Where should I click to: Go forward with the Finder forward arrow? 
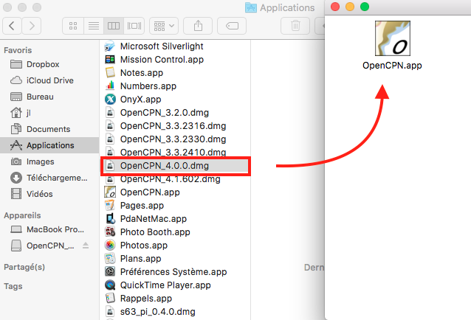point(32,26)
